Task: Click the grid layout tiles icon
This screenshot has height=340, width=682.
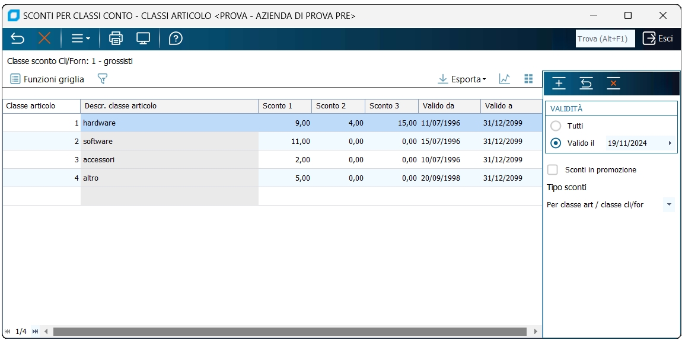Action: pyautogui.click(x=528, y=79)
